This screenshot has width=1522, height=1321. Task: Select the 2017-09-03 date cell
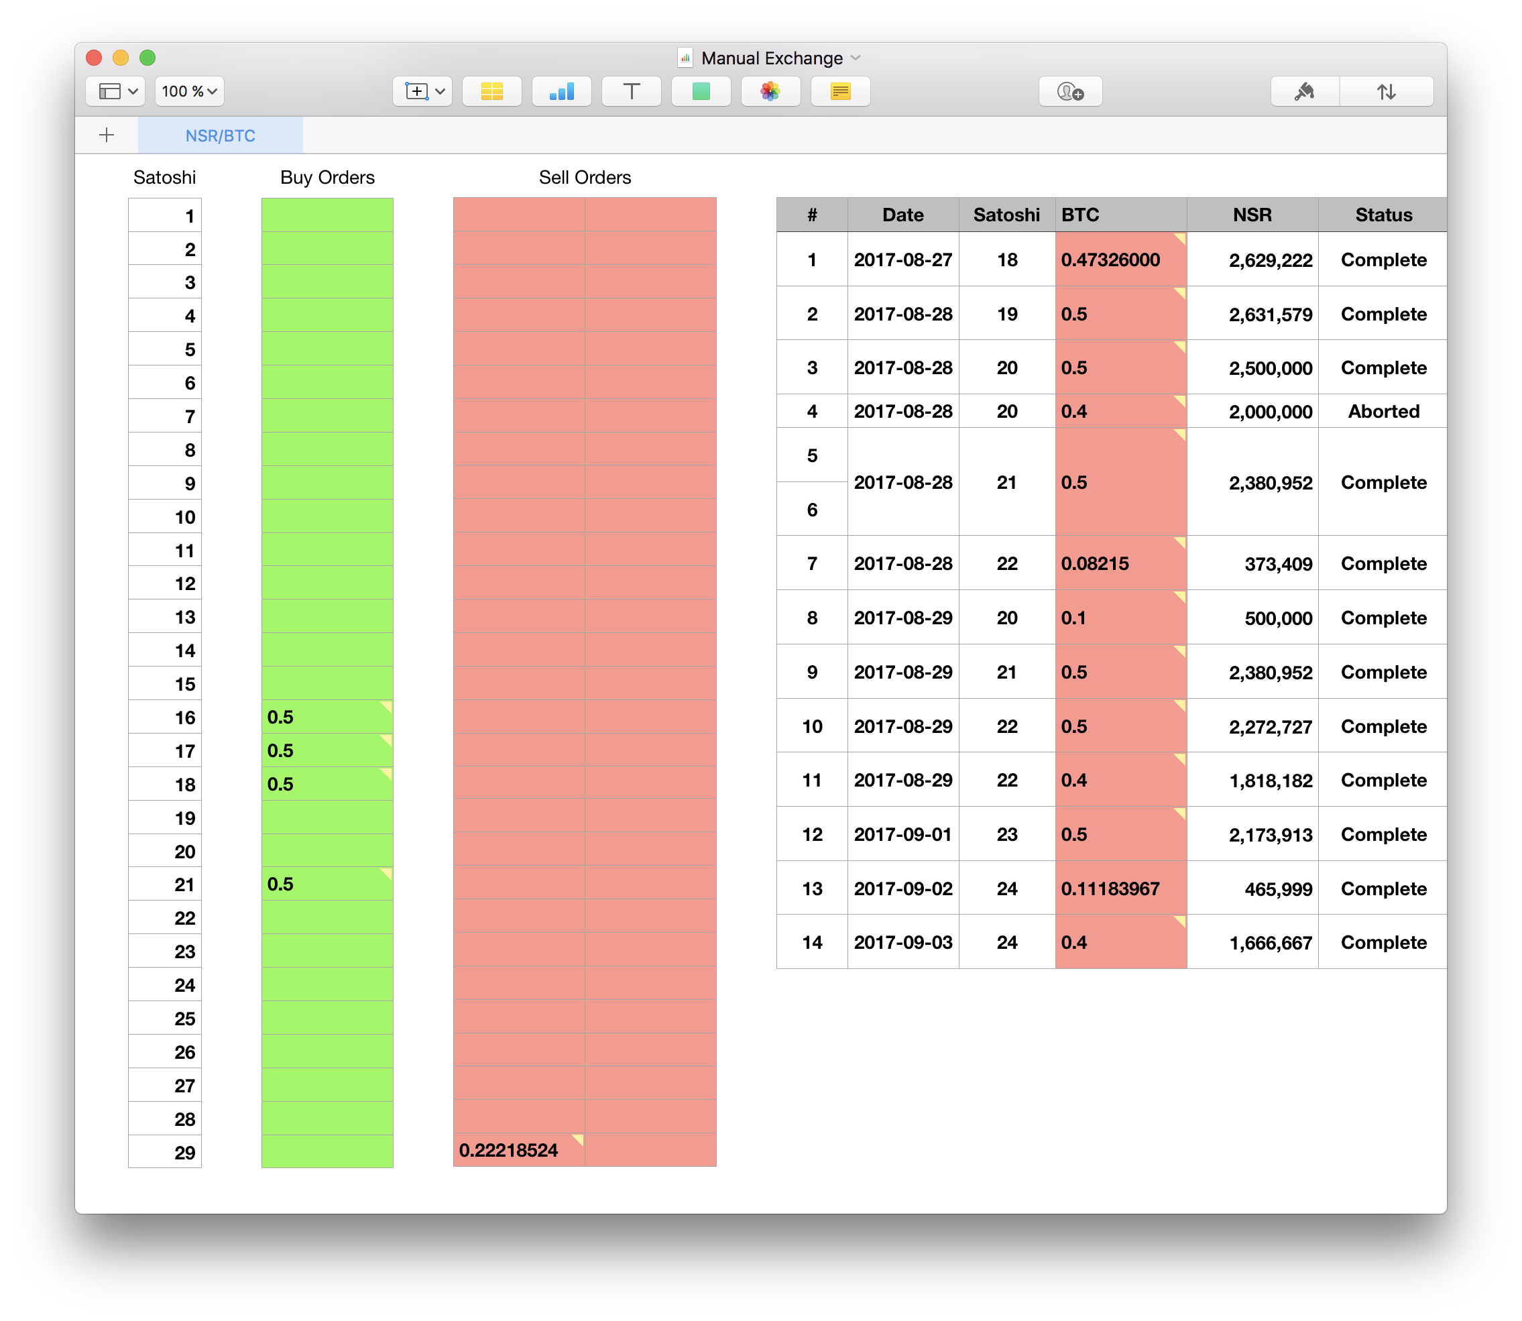(x=903, y=942)
